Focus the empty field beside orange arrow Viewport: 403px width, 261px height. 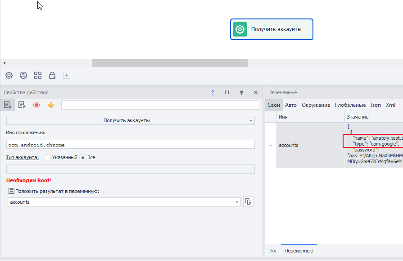(x=160, y=105)
